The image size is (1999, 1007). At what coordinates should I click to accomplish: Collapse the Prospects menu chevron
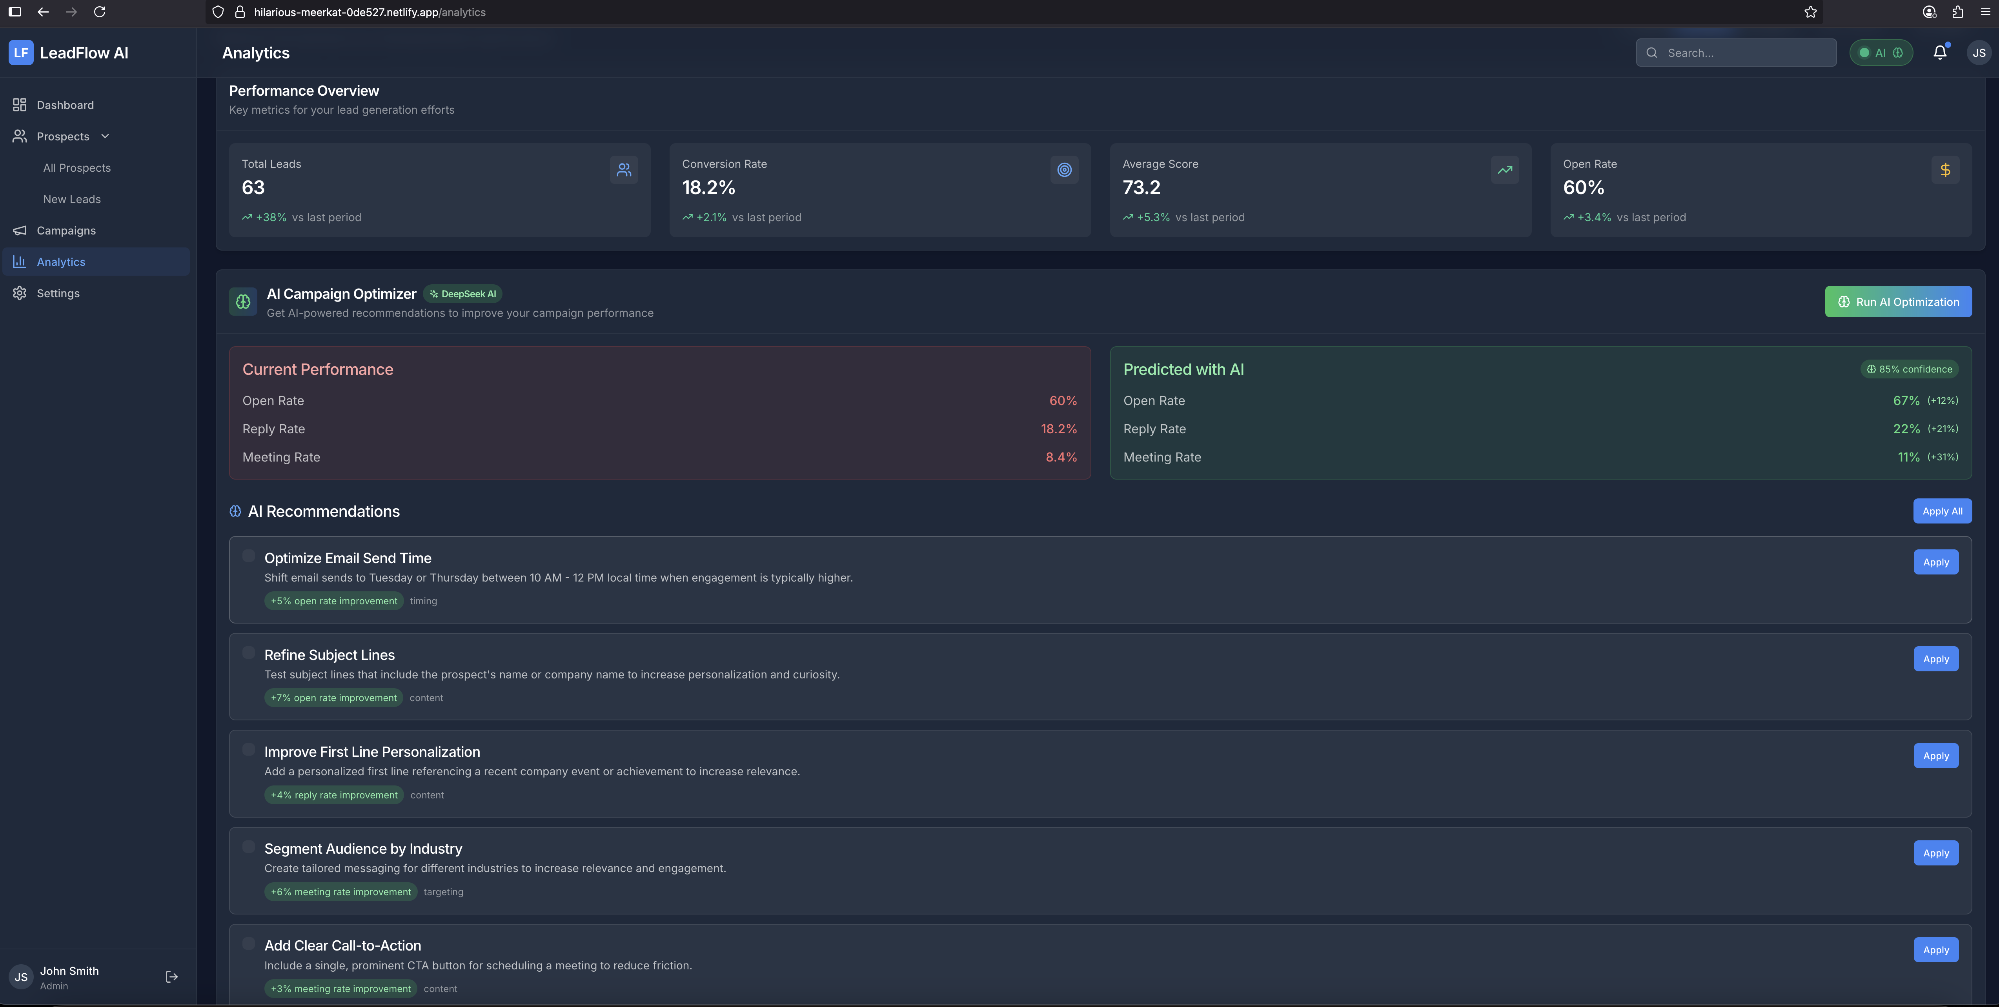click(105, 136)
